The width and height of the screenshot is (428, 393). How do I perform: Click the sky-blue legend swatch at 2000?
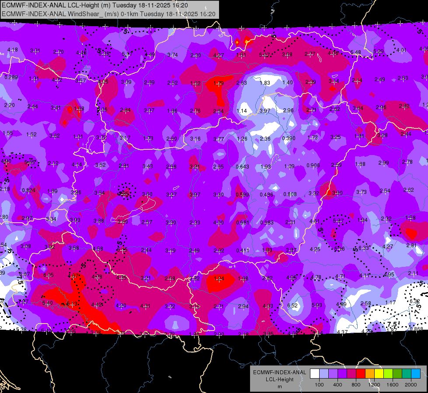pos(416,373)
